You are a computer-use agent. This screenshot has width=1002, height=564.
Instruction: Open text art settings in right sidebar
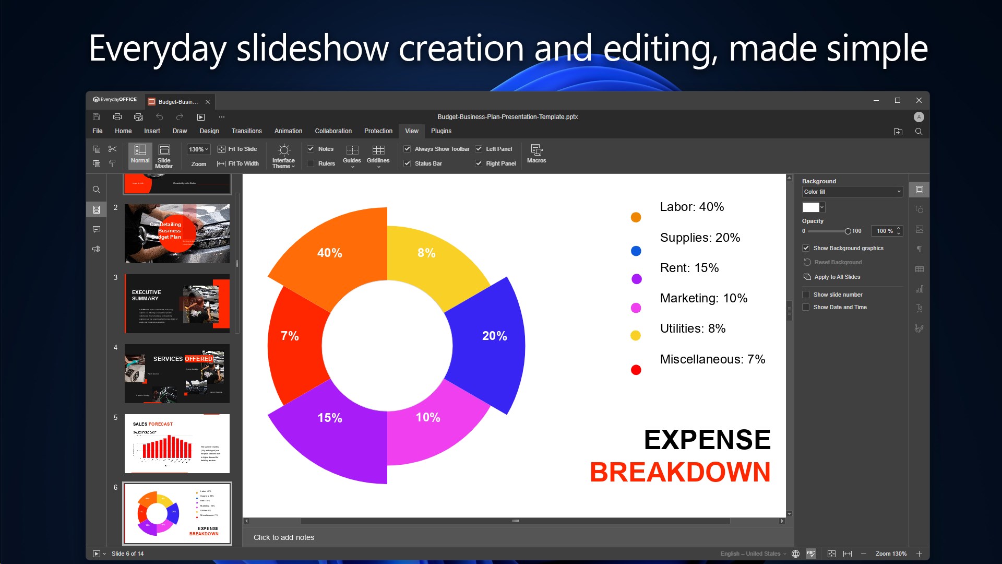tap(920, 309)
